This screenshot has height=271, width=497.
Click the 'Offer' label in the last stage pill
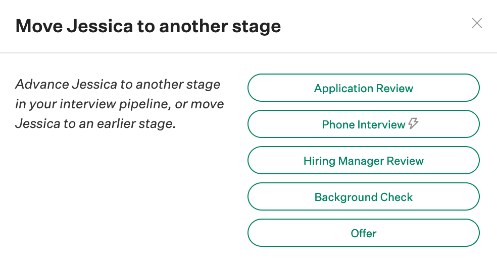click(364, 233)
